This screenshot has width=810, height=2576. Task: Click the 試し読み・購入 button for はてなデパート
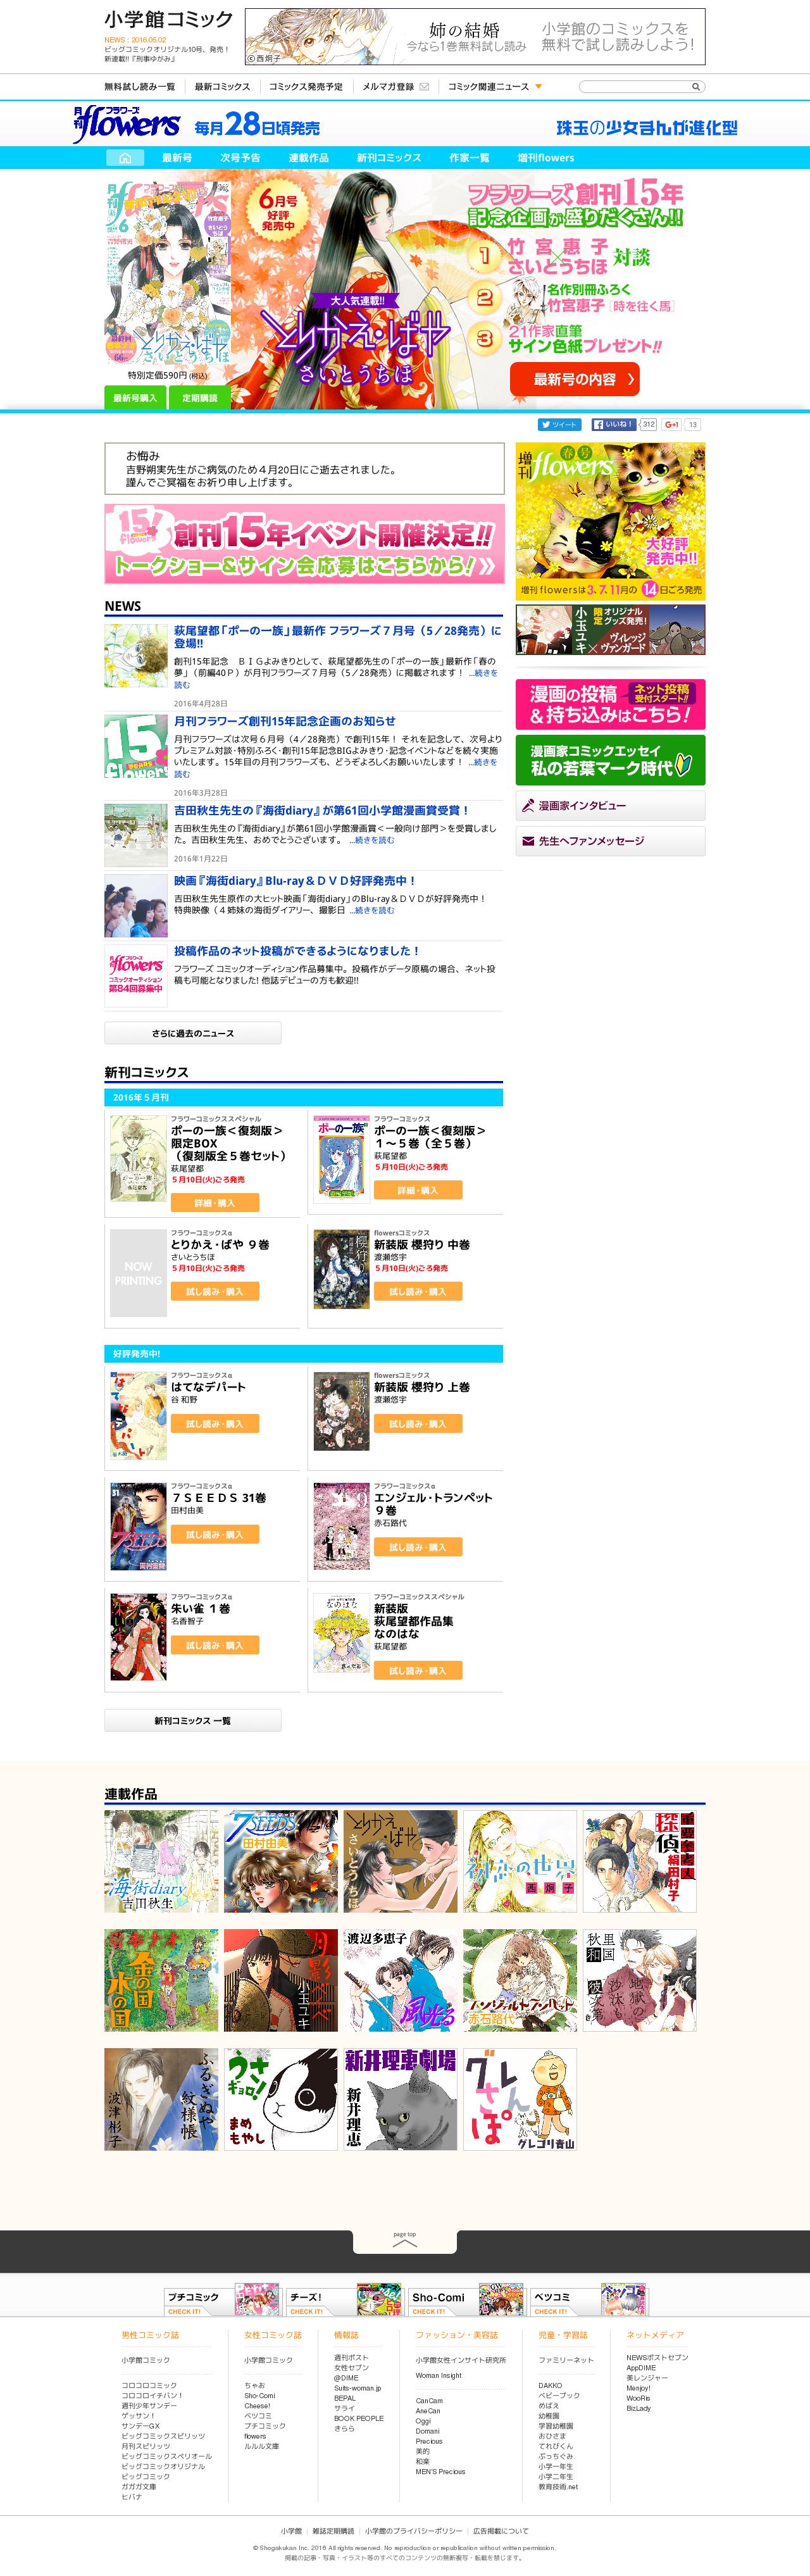tap(214, 1423)
